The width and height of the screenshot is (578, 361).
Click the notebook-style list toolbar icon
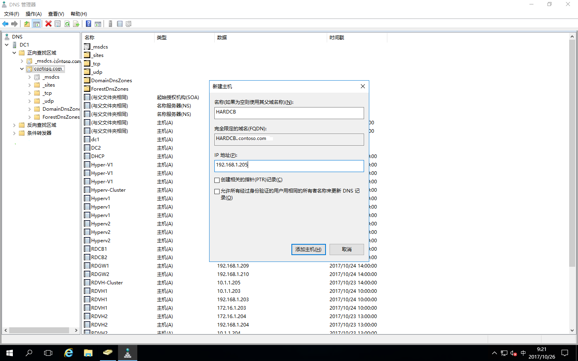[x=120, y=24]
